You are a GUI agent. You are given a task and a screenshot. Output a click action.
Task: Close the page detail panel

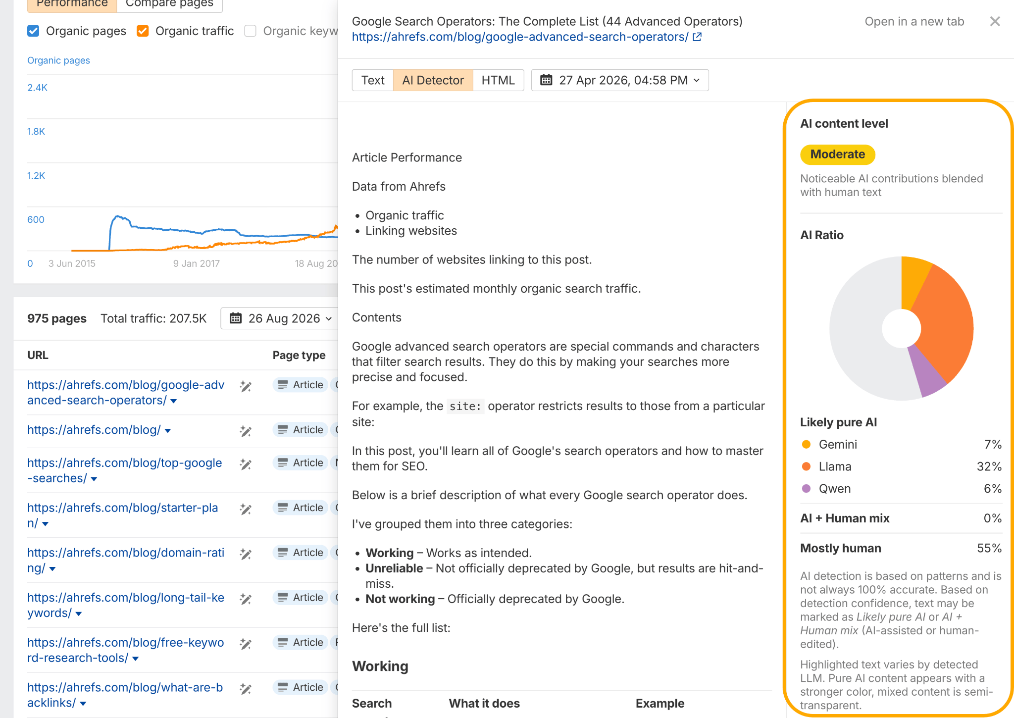(995, 21)
